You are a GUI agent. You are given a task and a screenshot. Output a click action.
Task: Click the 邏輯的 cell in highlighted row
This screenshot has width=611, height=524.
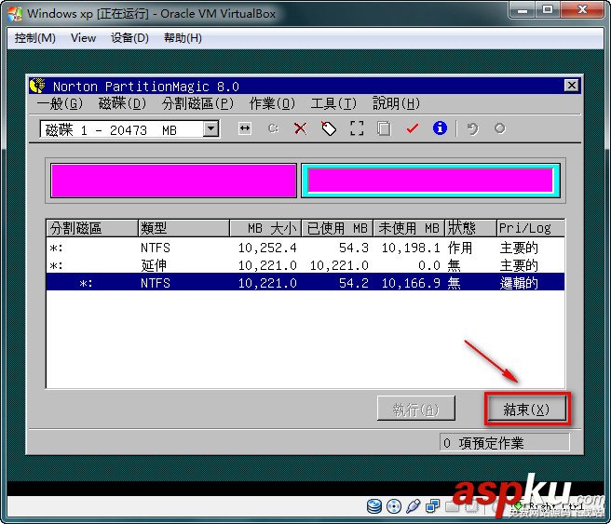pos(519,283)
